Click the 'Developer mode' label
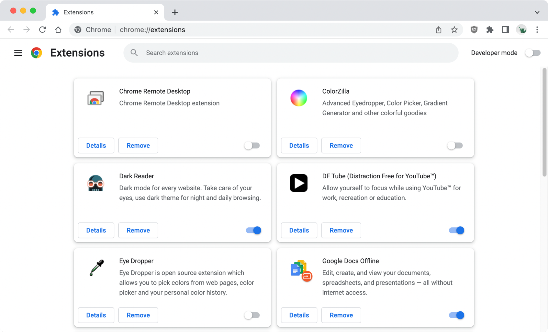The width and height of the screenshot is (548, 332). pyautogui.click(x=494, y=53)
